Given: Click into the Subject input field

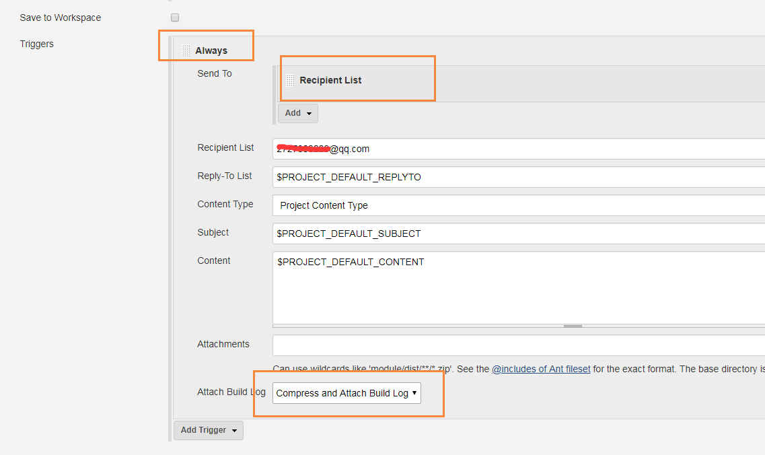Looking at the screenshot, I should (x=518, y=234).
